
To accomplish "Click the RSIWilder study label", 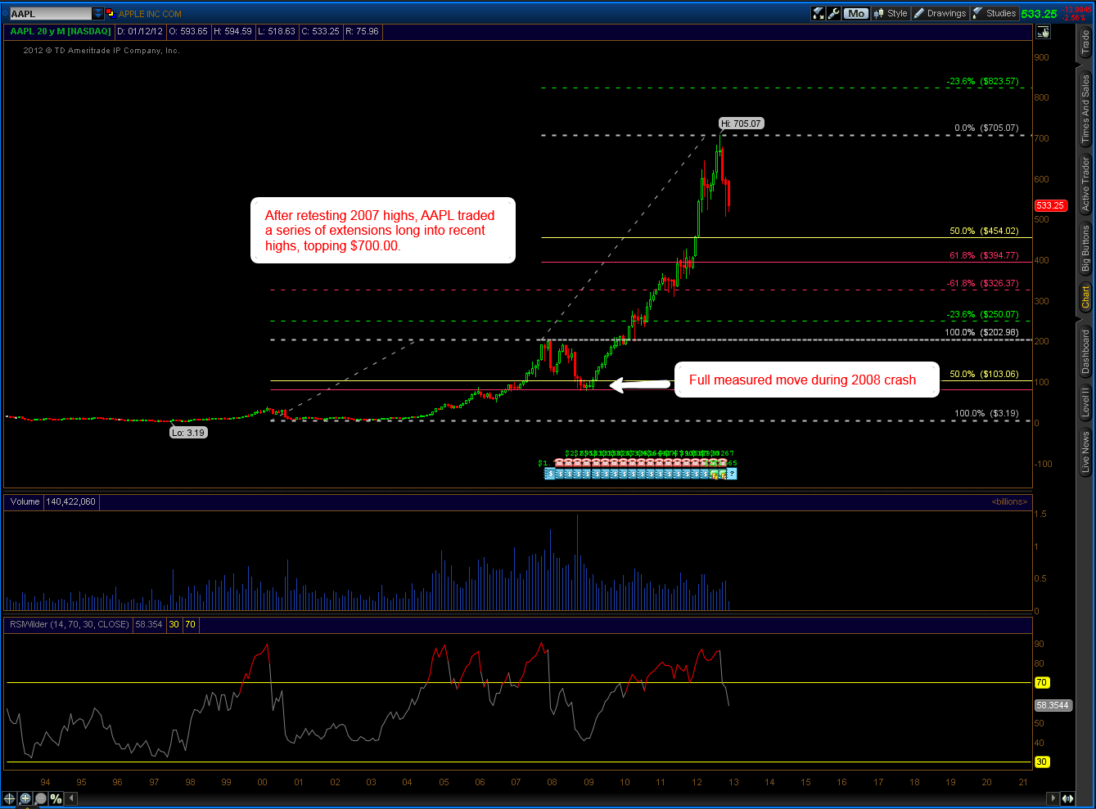I will [x=69, y=624].
